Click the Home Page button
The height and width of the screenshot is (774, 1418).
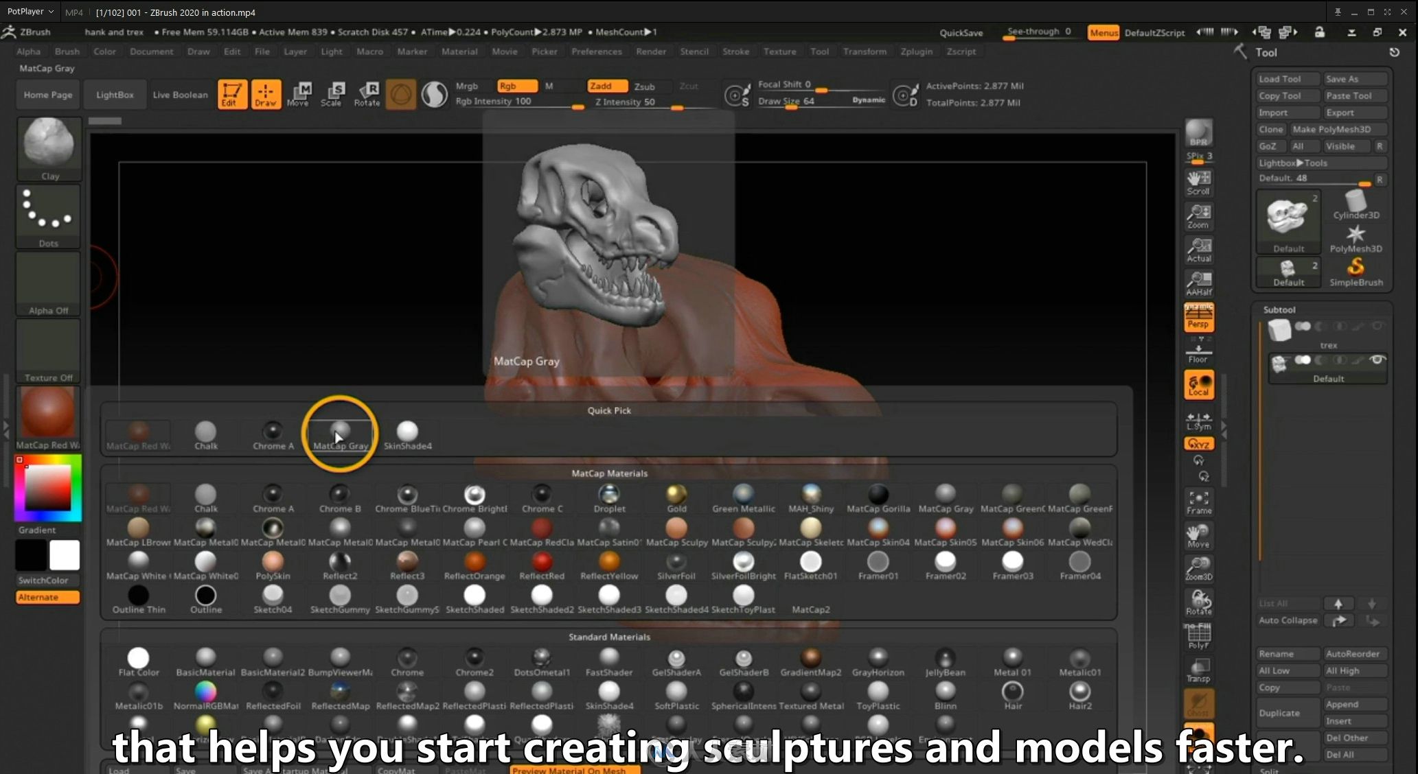pos(47,95)
